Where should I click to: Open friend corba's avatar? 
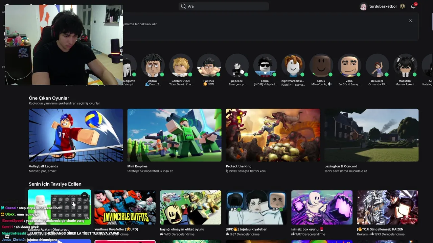point(265,65)
